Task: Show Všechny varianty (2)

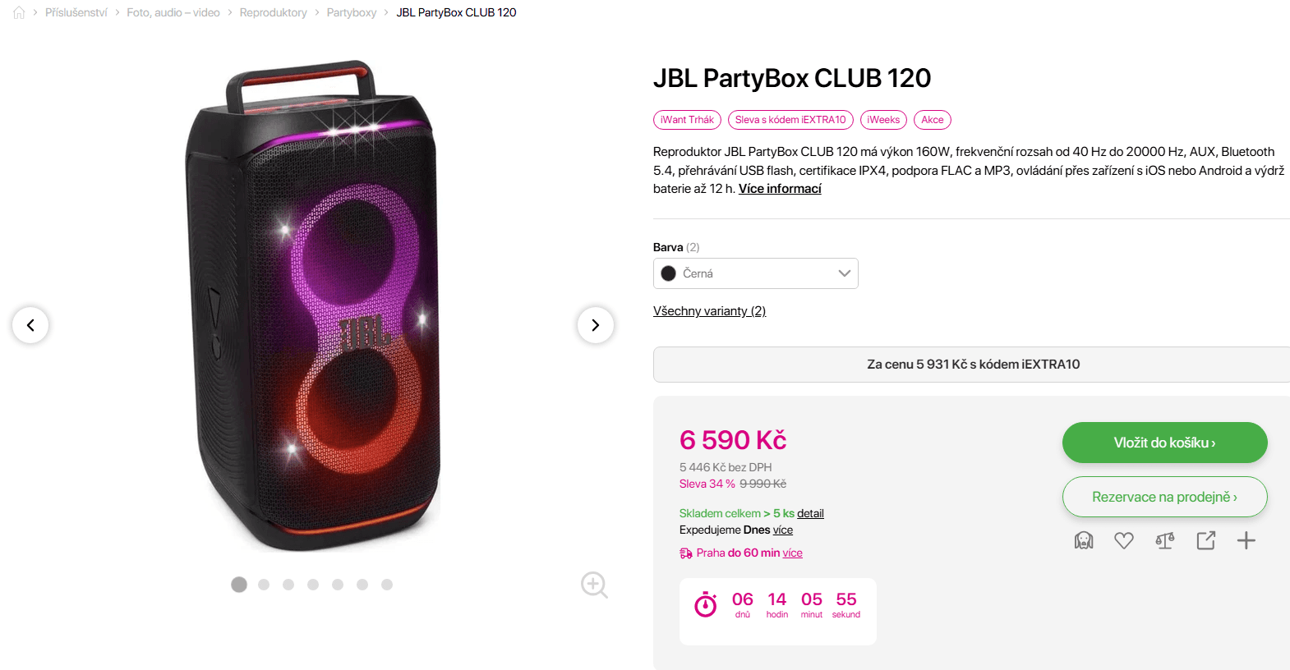Action: click(708, 310)
